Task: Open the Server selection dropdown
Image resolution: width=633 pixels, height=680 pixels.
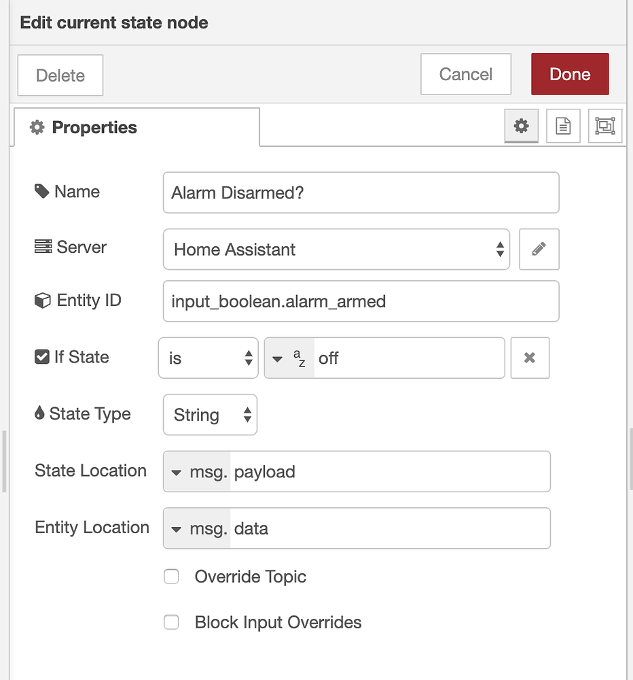Action: click(336, 249)
